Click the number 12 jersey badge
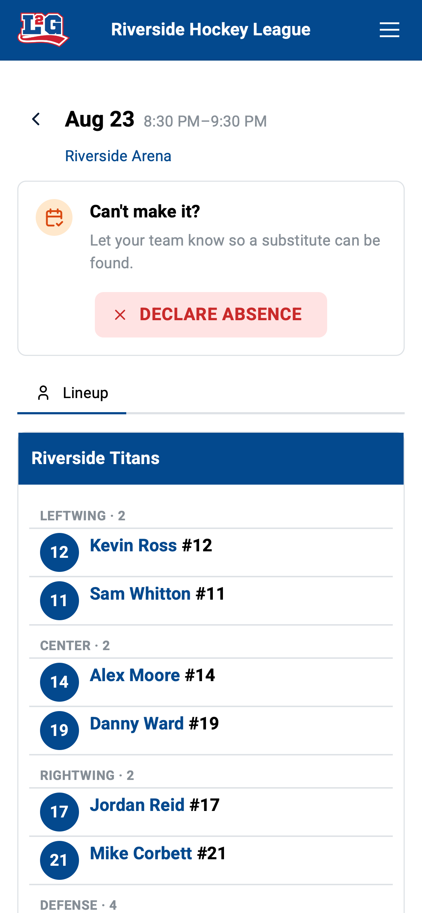Screen dimensions: 422x913 pos(60,552)
